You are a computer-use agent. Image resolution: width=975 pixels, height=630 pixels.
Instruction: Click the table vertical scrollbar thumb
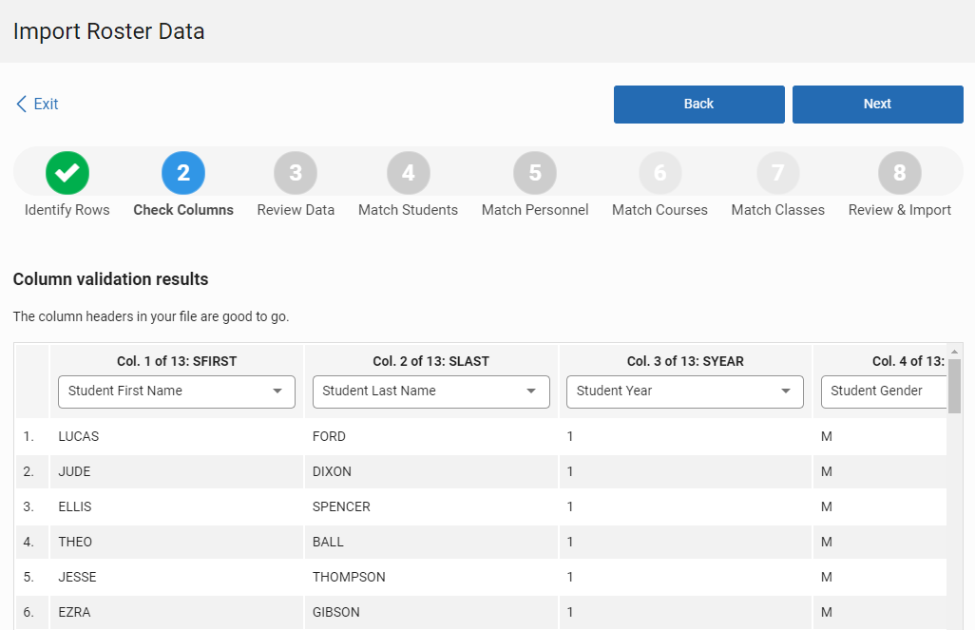click(954, 386)
